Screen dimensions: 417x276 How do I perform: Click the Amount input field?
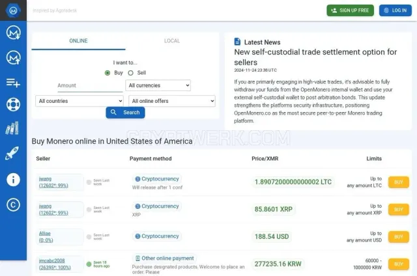(x=90, y=85)
